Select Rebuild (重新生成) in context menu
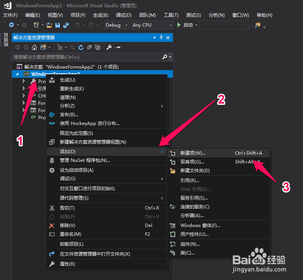303x280 pixels. click(x=107, y=89)
